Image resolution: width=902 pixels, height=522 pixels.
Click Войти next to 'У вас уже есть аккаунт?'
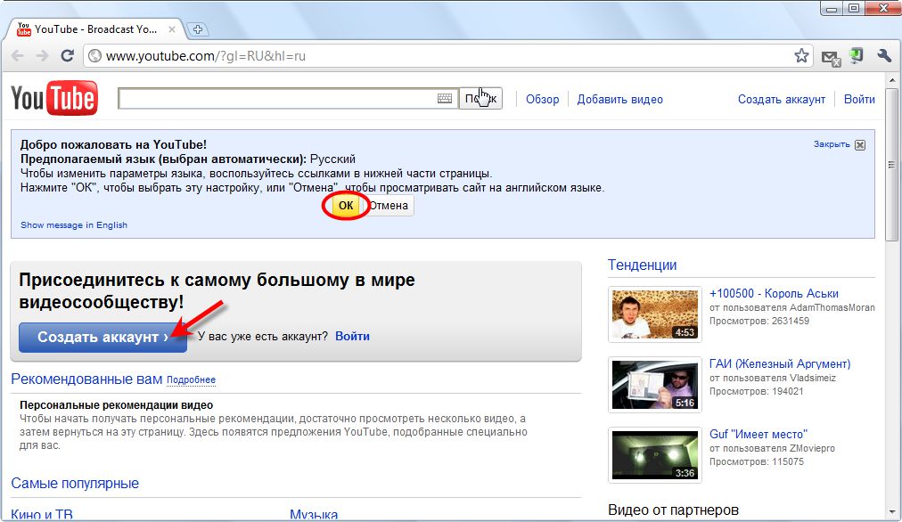coord(352,337)
